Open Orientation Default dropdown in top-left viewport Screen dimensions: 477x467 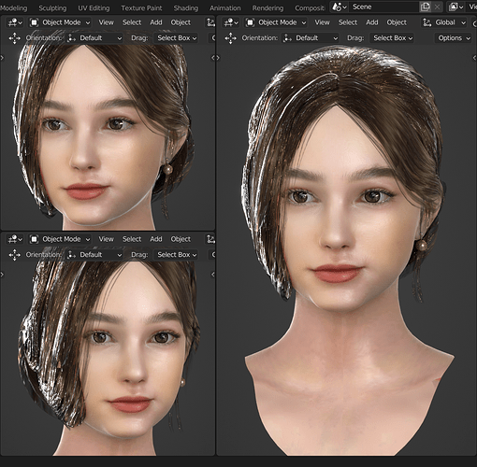click(94, 38)
